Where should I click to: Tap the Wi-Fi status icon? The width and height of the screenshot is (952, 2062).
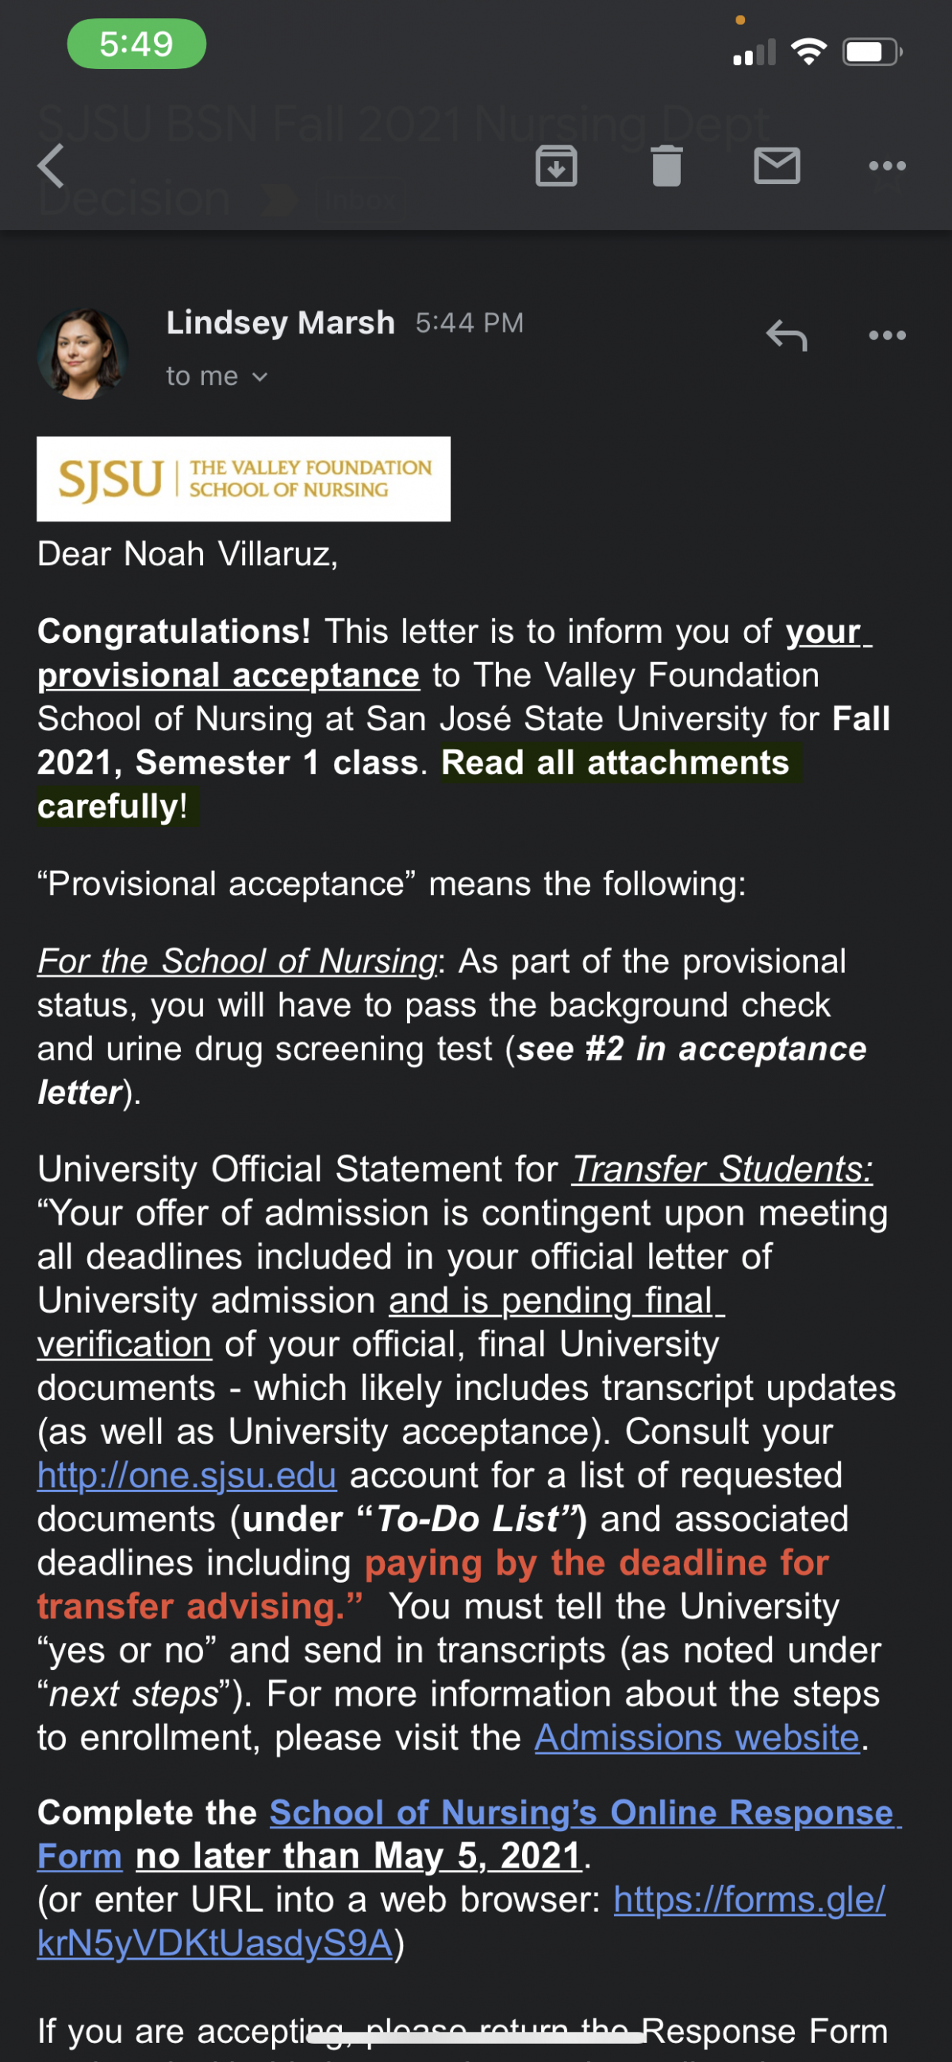pos(808,52)
